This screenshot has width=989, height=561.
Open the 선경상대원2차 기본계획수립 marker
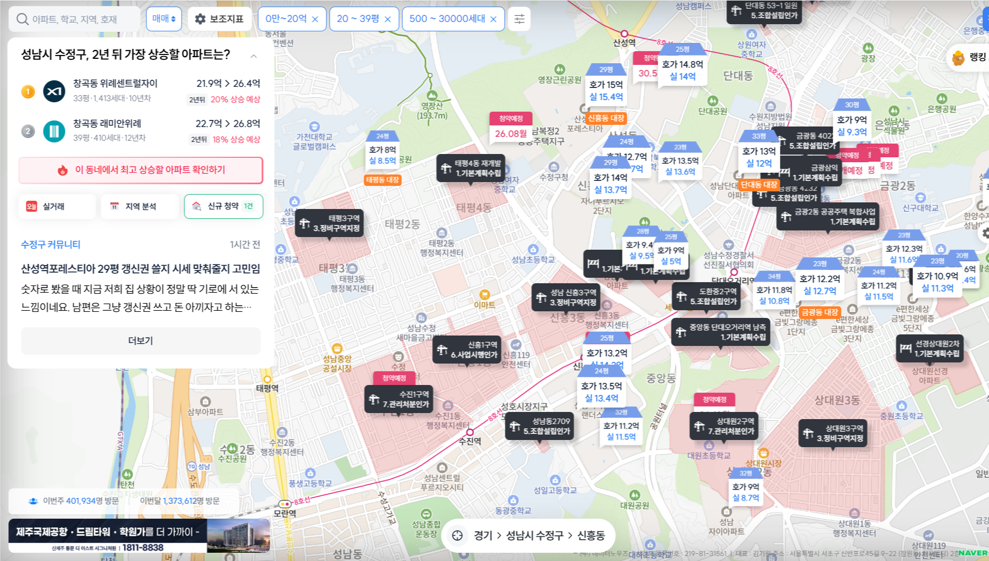coord(930,349)
